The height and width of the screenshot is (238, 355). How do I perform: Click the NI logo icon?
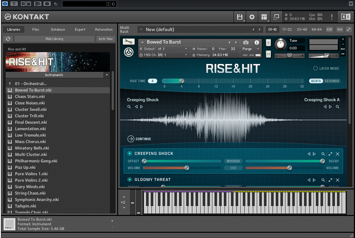(x=346, y=17)
